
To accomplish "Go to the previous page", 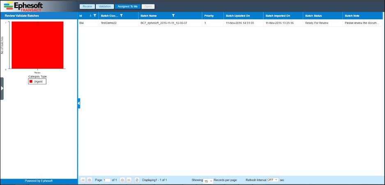I will [x=90, y=180].
